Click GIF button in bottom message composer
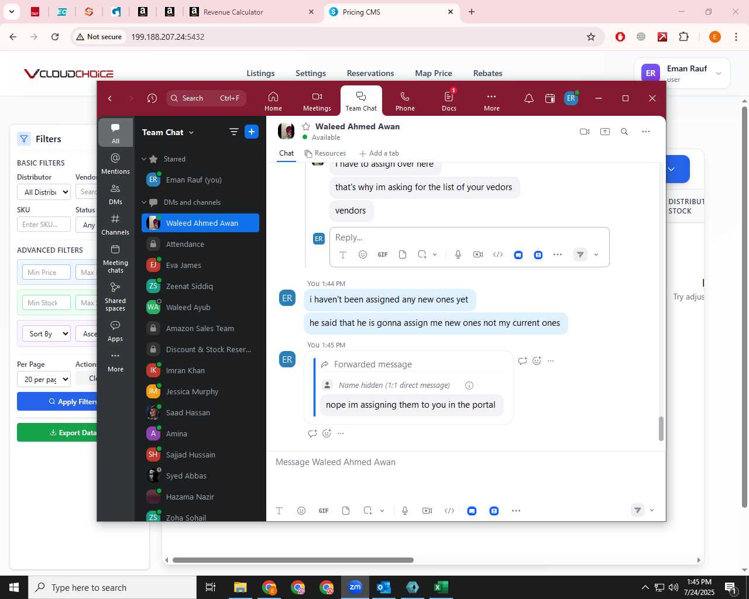 pos(324,511)
